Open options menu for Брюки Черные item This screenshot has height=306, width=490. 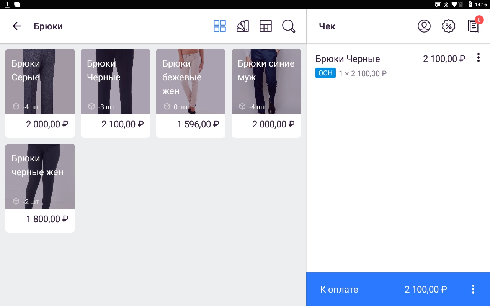(x=478, y=58)
